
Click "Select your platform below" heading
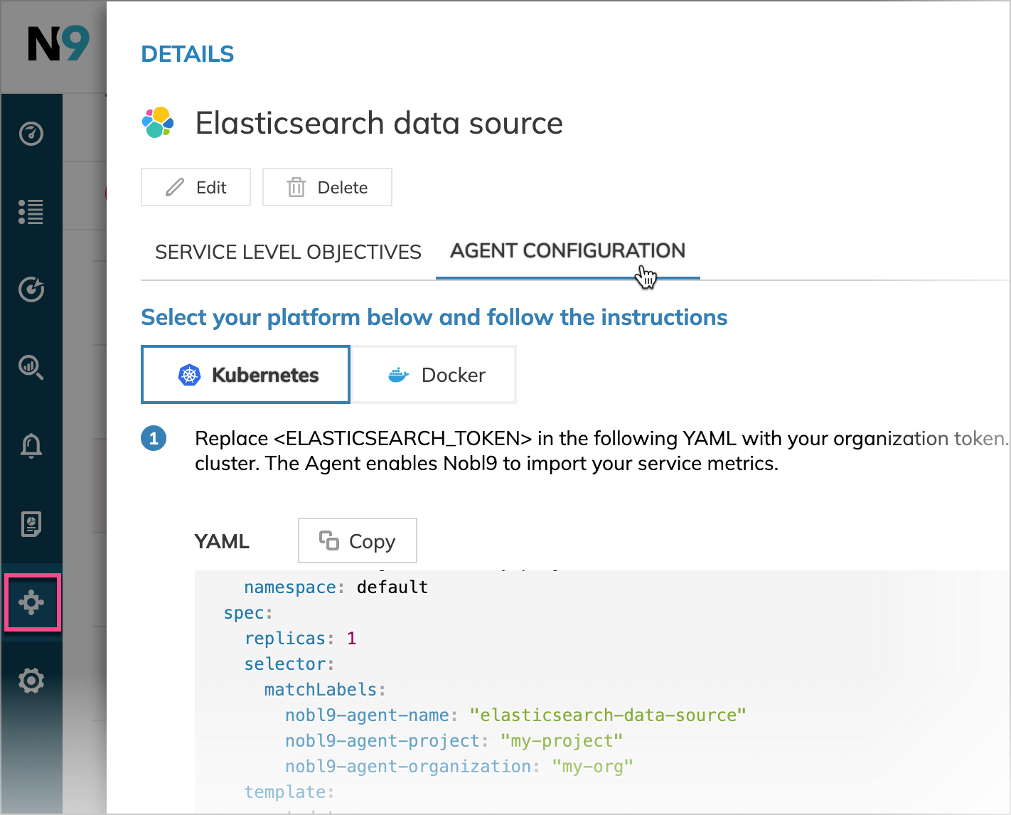click(x=434, y=317)
